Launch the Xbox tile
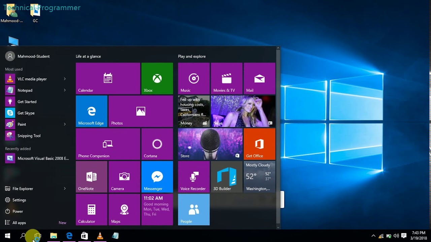Image resolution: width=431 pixels, height=242 pixels. (x=157, y=78)
